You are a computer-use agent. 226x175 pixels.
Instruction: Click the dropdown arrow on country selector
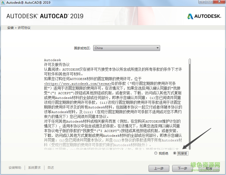coord(157,48)
